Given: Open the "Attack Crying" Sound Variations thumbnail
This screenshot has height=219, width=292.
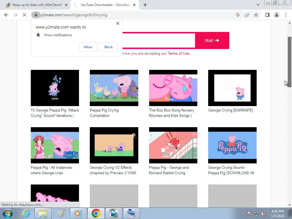Looking at the screenshot, I should coord(55,88).
